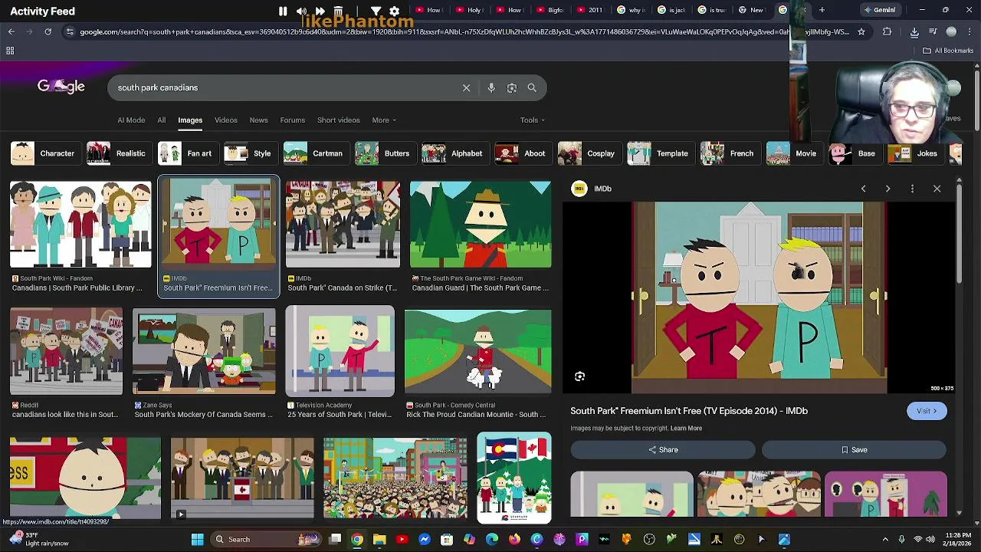Image resolution: width=981 pixels, height=552 pixels.
Task: Open Canadian Guard game wiki thumbnail
Action: [481, 225]
